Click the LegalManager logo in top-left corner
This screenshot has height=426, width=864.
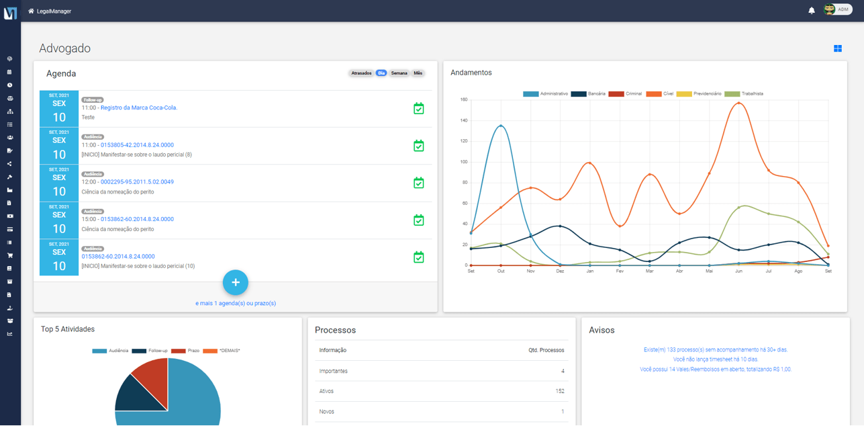tap(10, 13)
